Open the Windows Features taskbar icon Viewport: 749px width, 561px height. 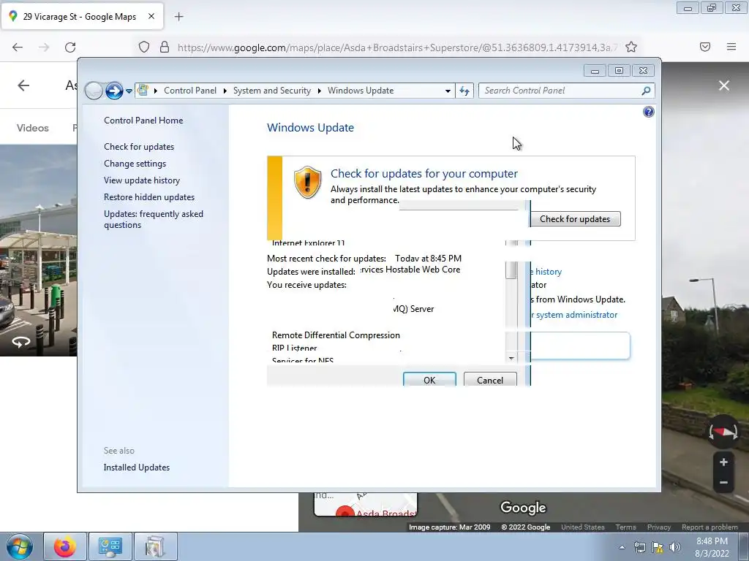[x=155, y=546]
